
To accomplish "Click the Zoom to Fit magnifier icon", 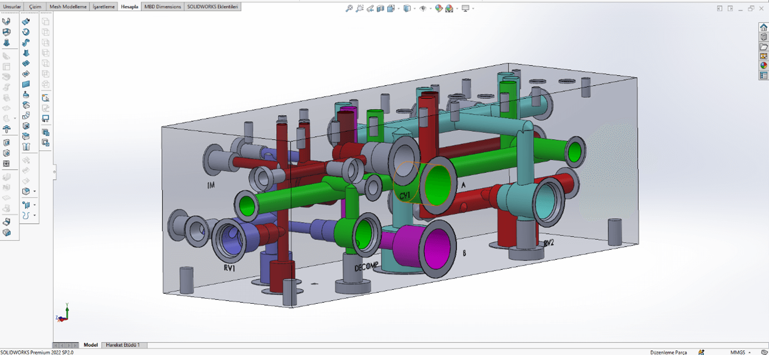I will coord(349,8).
